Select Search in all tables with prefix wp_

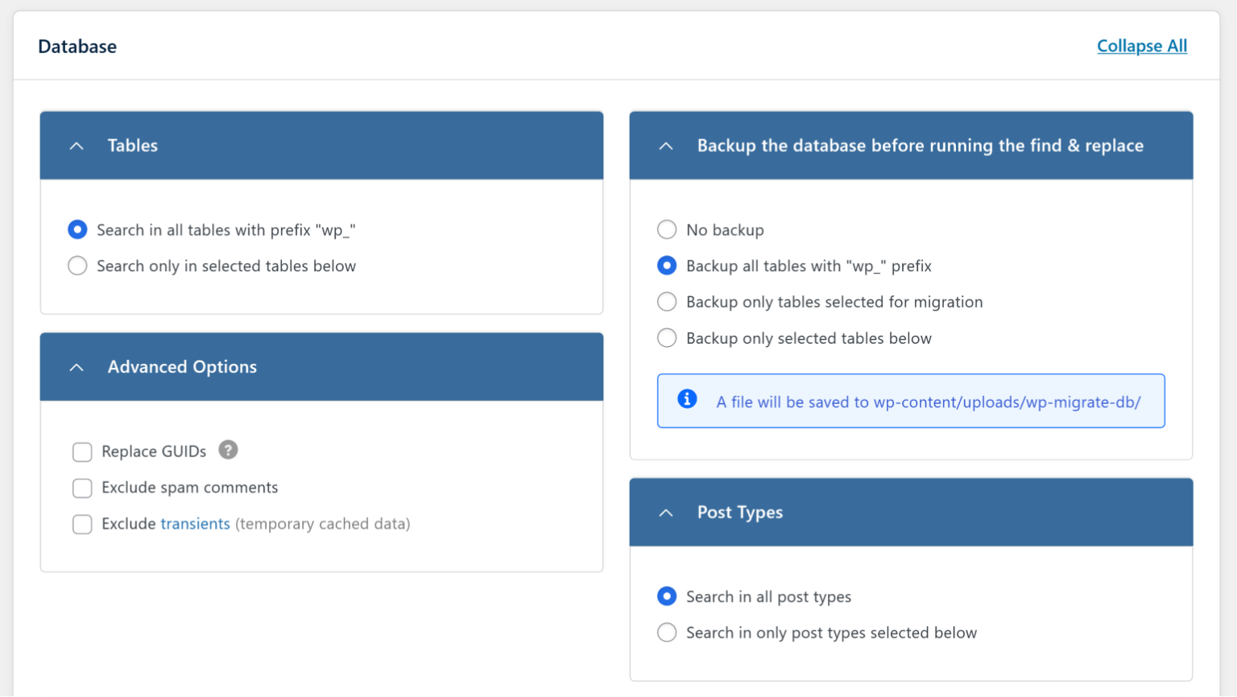(x=77, y=230)
